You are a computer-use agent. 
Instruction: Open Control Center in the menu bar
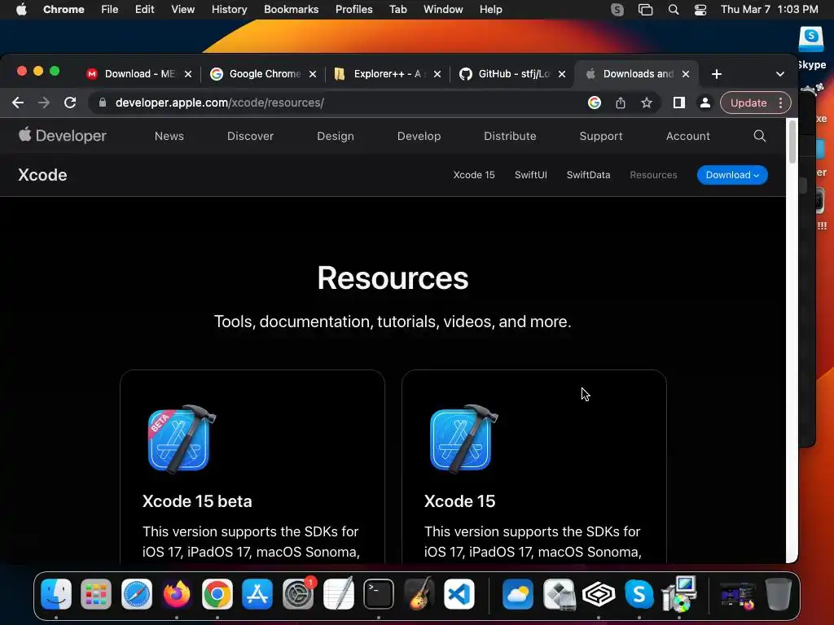click(x=700, y=10)
